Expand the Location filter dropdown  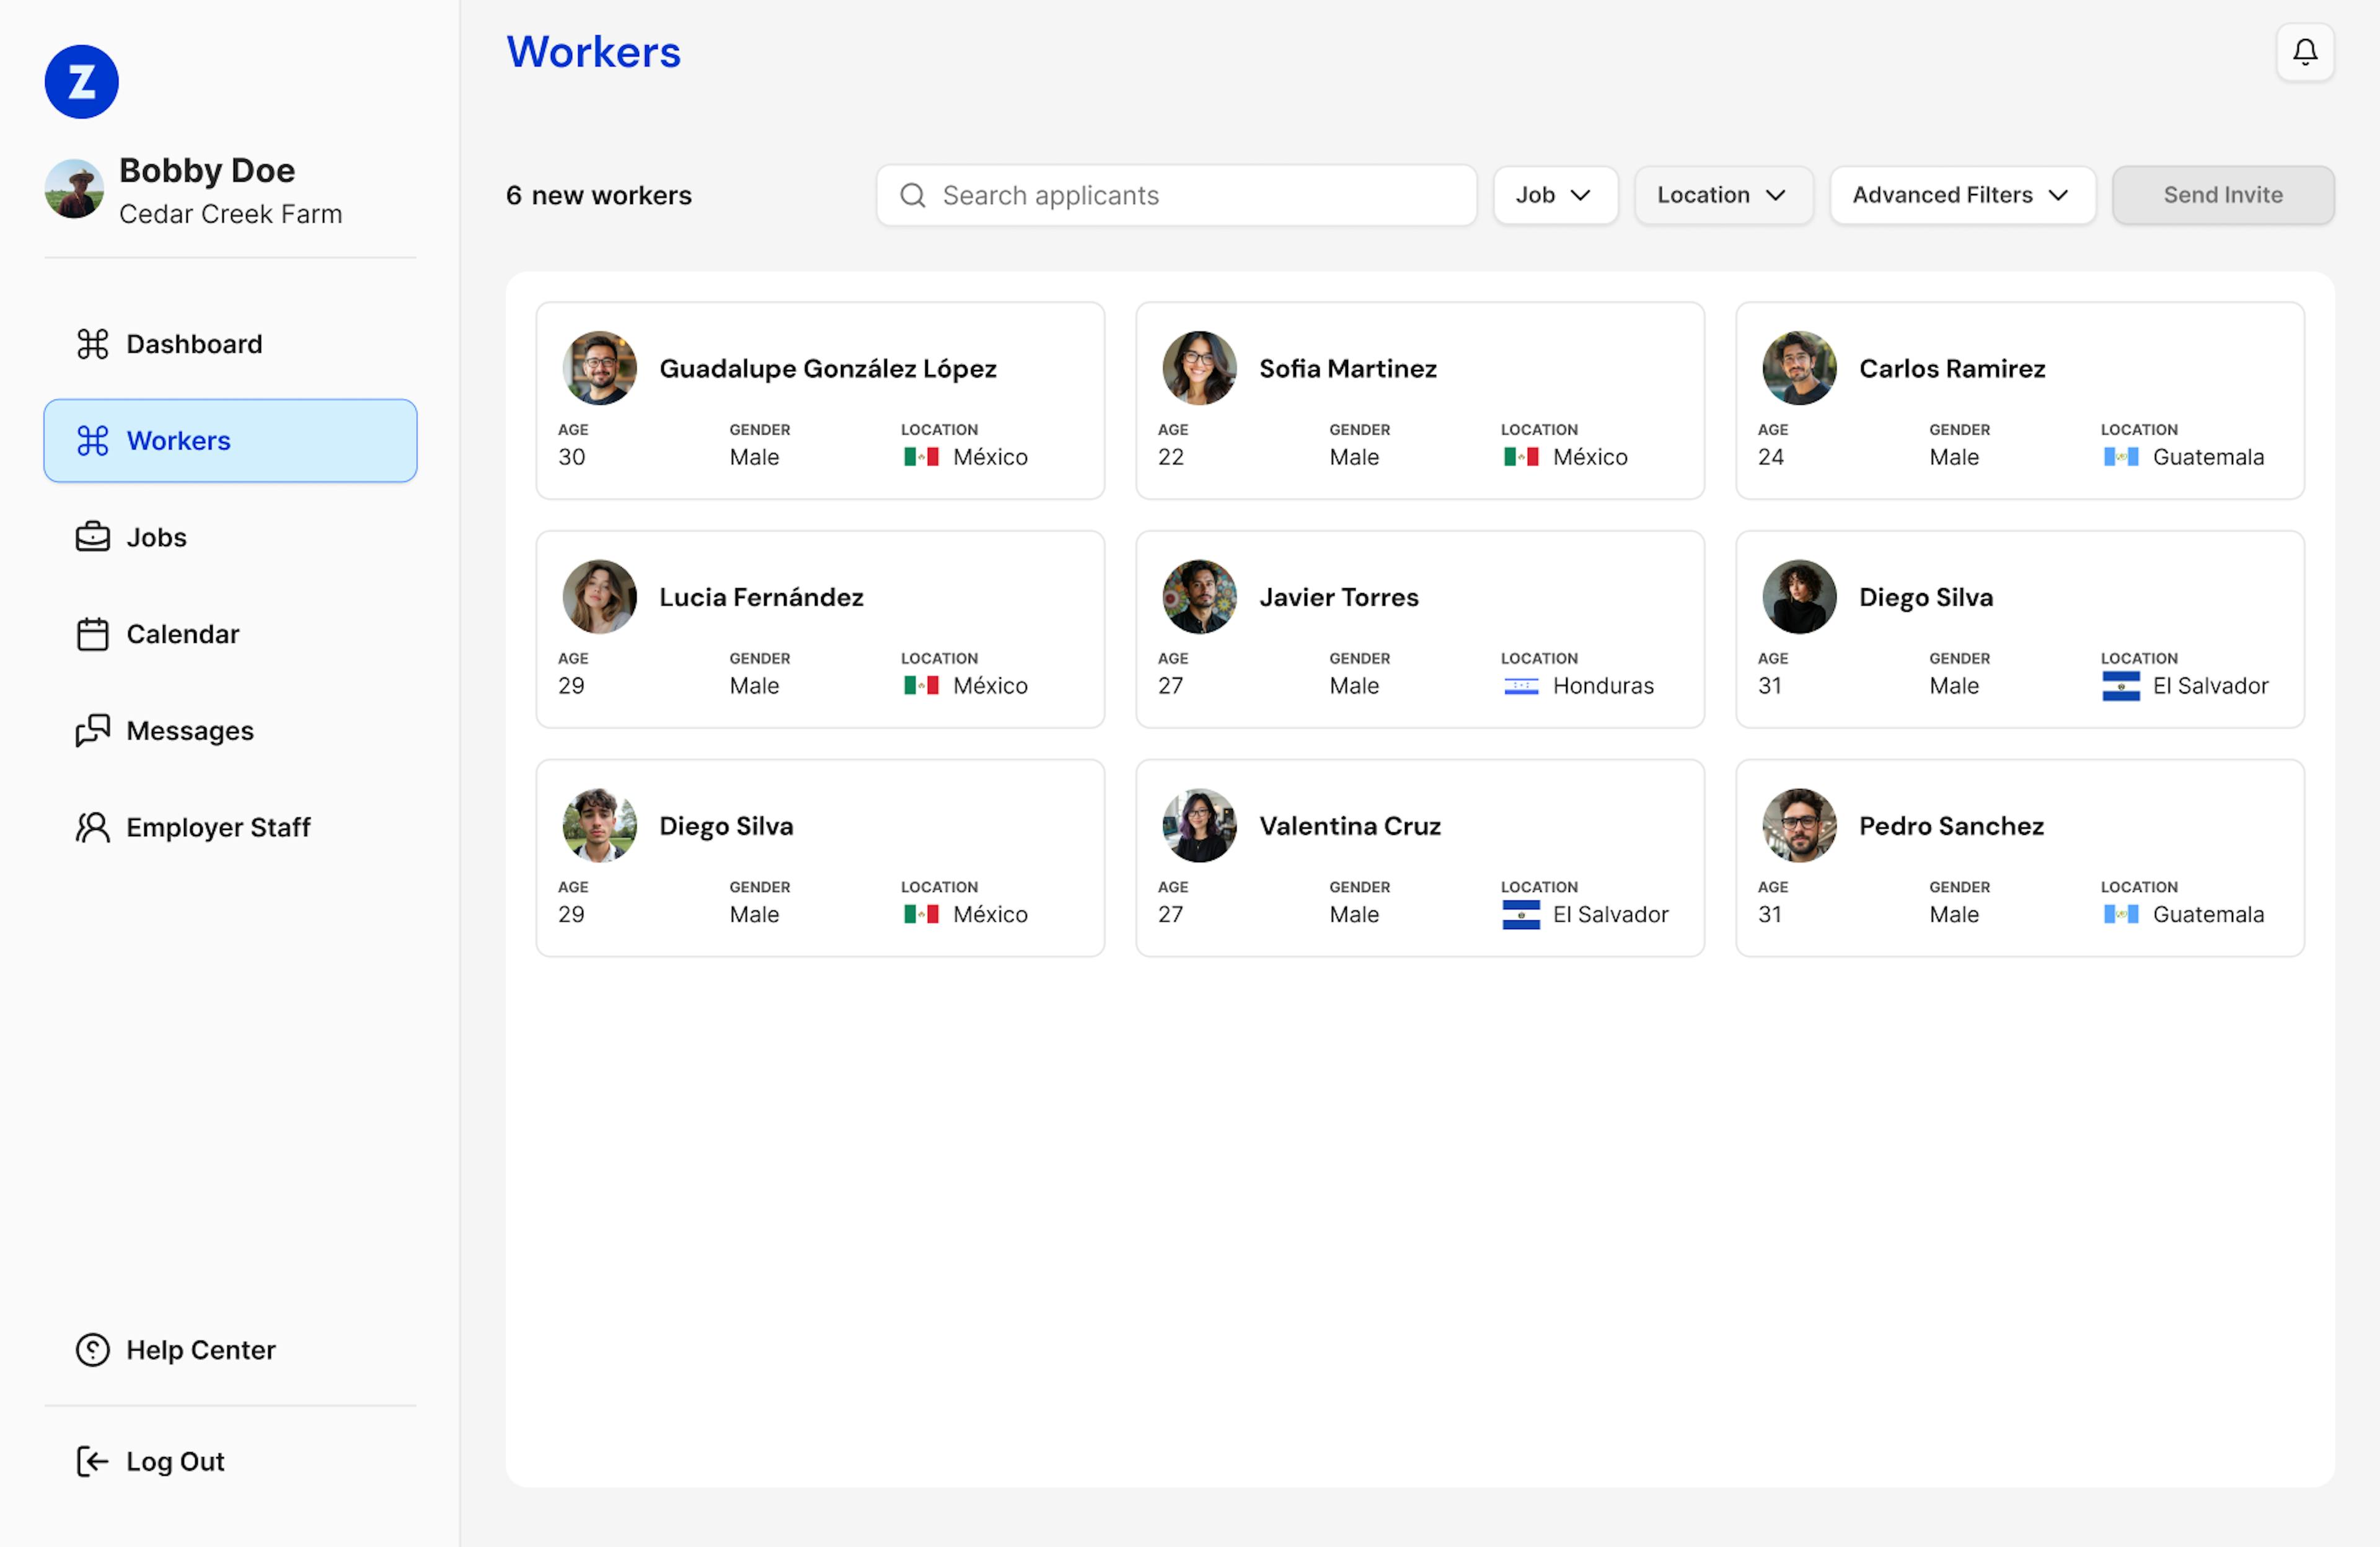pyautogui.click(x=1722, y=195)
